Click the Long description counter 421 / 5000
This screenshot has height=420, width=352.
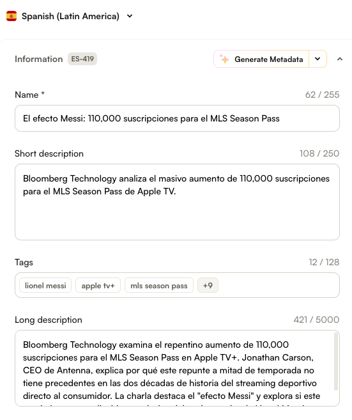point(316,320)
